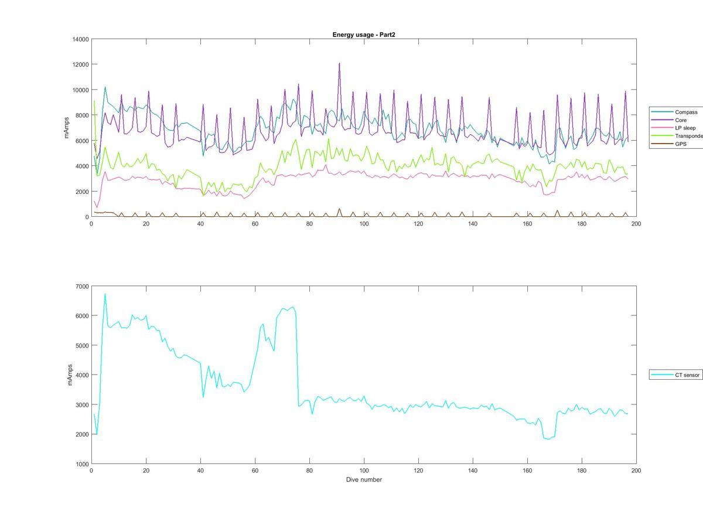Click the 6000 tick label on top plot

tap(82, 141)
